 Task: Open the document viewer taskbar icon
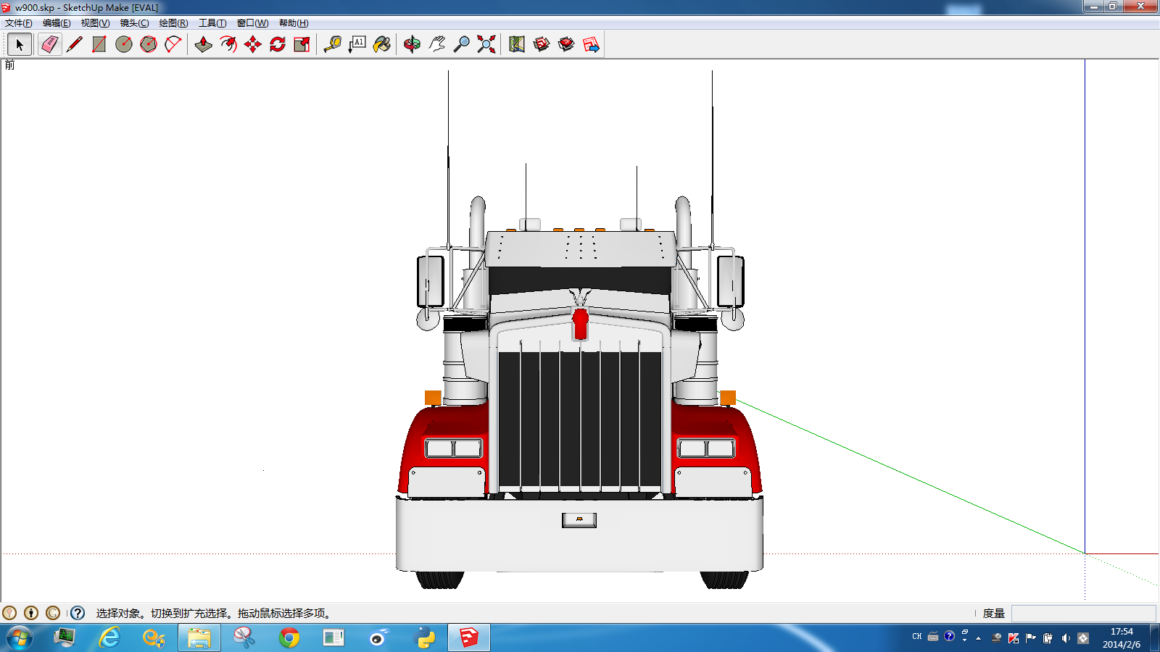[x=334, y=638]
